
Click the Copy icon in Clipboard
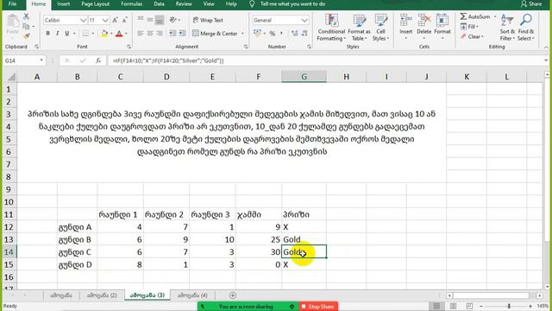point(26,27)
